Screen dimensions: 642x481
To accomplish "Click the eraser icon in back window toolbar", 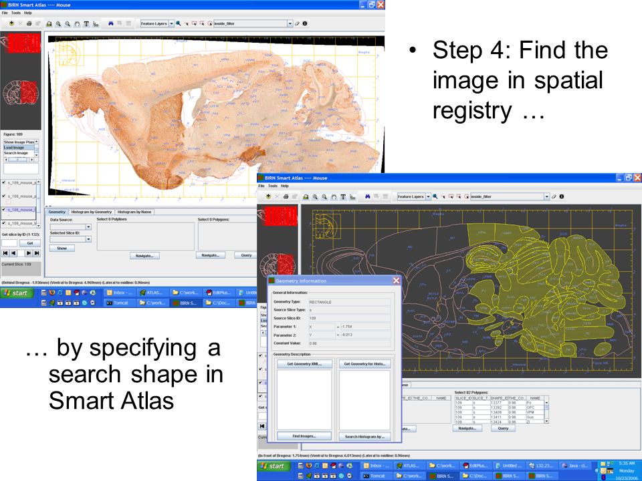I will [x=298, y=24].
